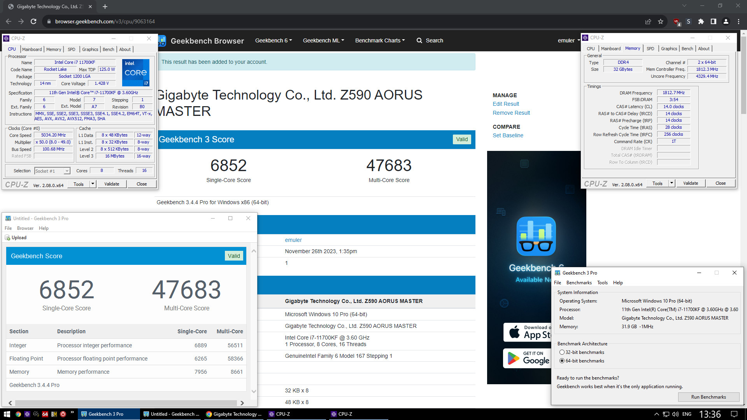Open the volume tray icon
This screenshot has height=420, width=747.
pyautogui.click(x=675, y=414)
